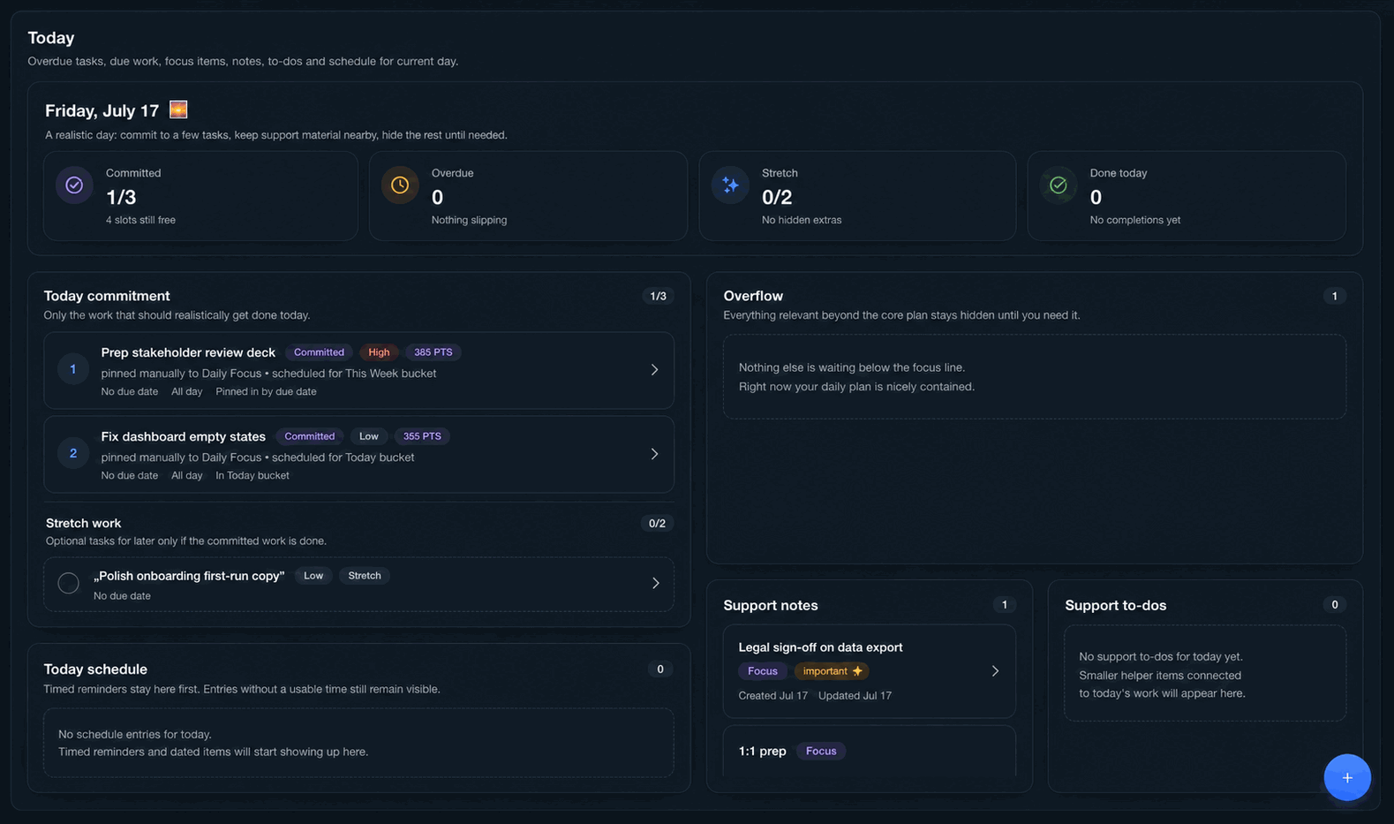Click the Focus tag on 1:1 prep note

[x=821, y=751]
